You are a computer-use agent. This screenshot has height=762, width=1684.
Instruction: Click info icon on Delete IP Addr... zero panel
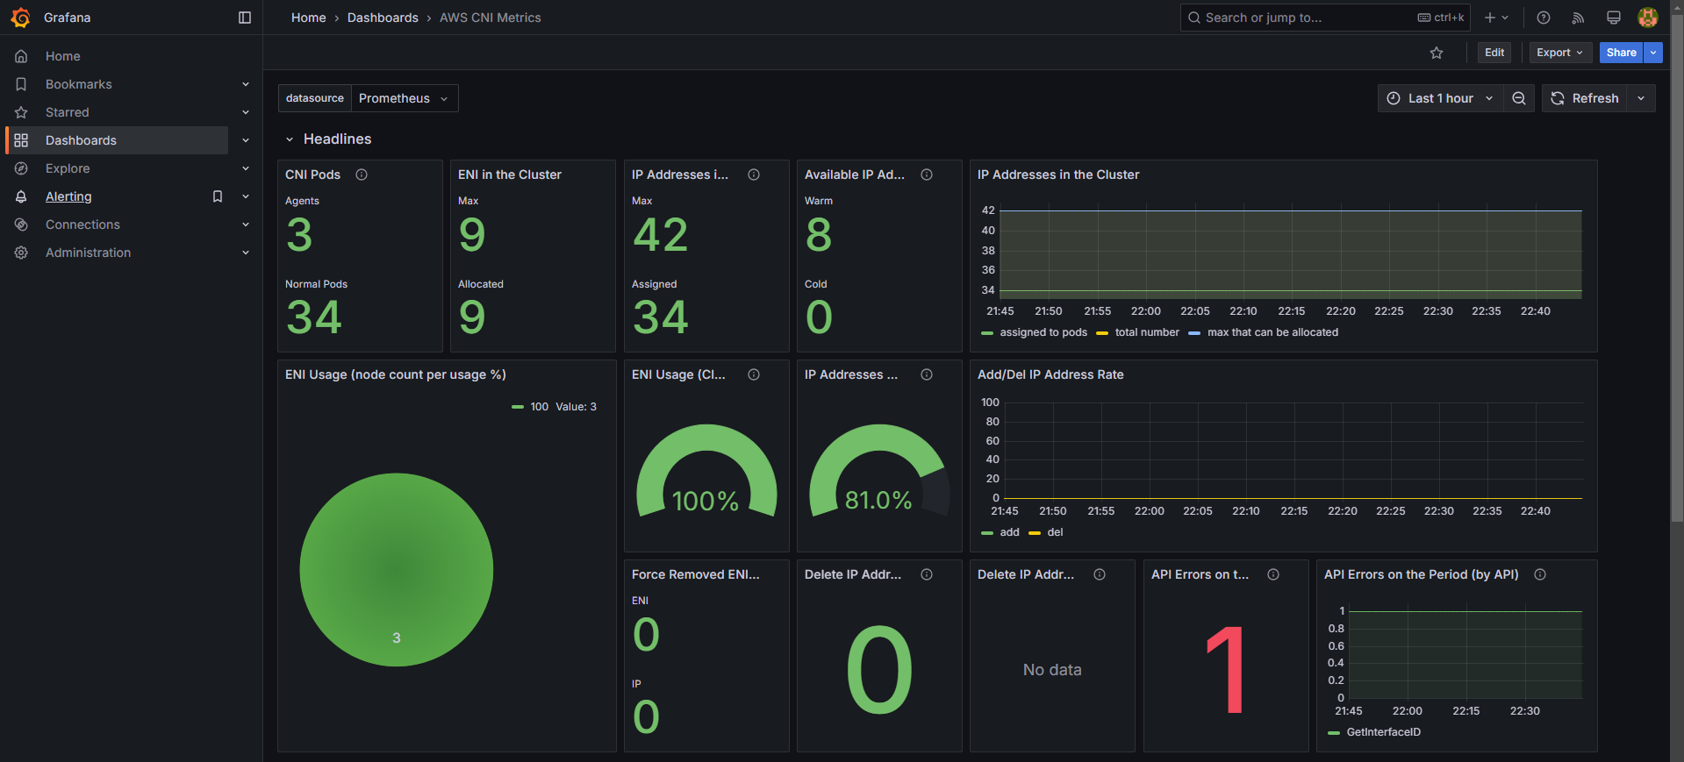927,574
